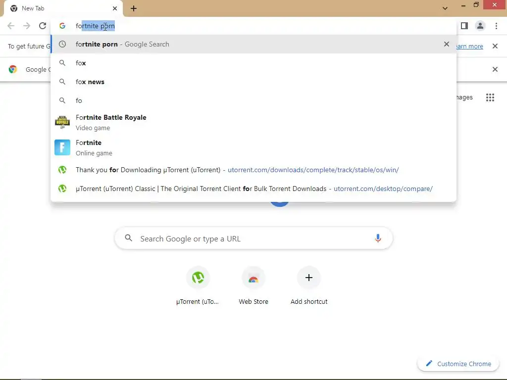This screenshot has height=380, width=507.
Task: Click the magnifier icon beside 'fox news'
Action: coord(62,82)
